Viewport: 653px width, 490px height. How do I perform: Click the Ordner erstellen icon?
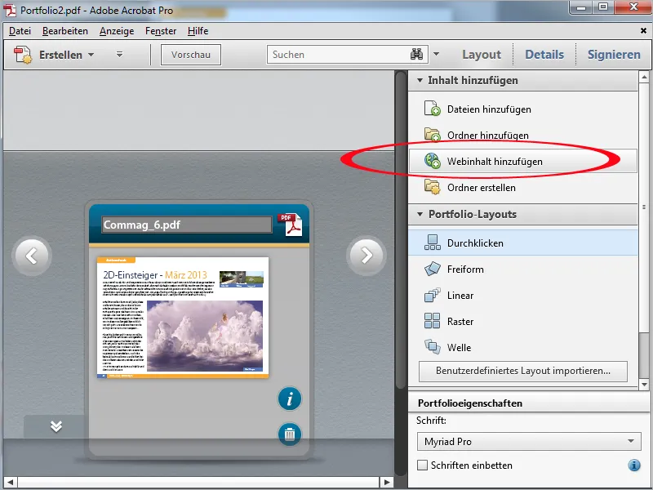(x=433, y=187)
